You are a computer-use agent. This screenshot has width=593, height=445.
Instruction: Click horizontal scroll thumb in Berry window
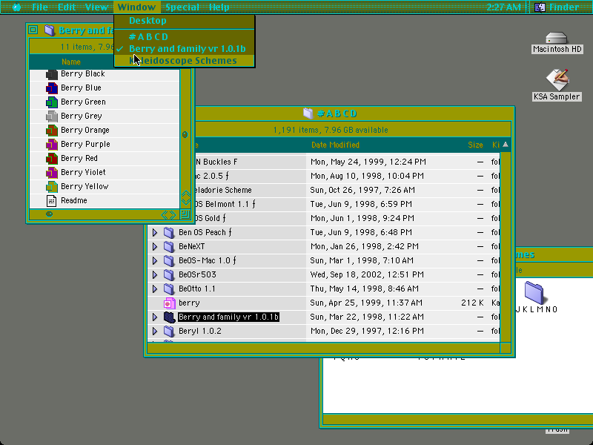click(x=49, y=214)
